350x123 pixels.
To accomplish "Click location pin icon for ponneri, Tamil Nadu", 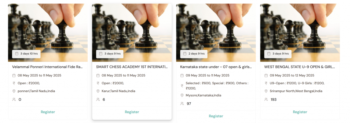I will pos(14,91).
